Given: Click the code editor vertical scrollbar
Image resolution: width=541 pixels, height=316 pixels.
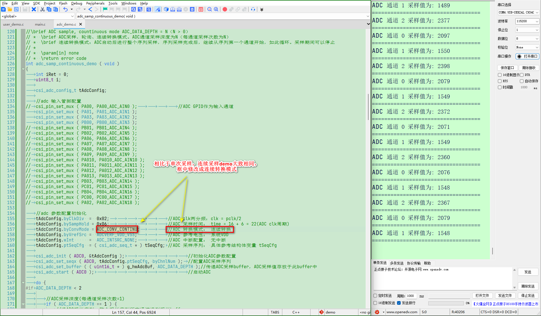Looking at the screenshot, I should (x=368, y=107).
